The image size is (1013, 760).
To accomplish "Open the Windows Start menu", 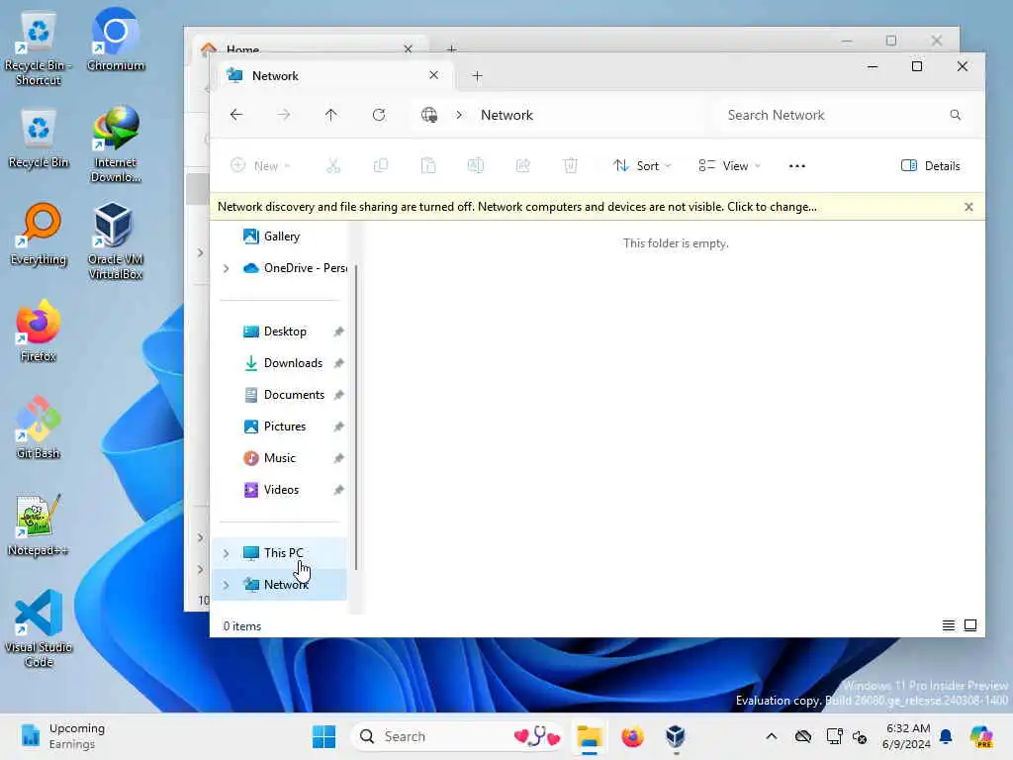I will pos(323,736).
